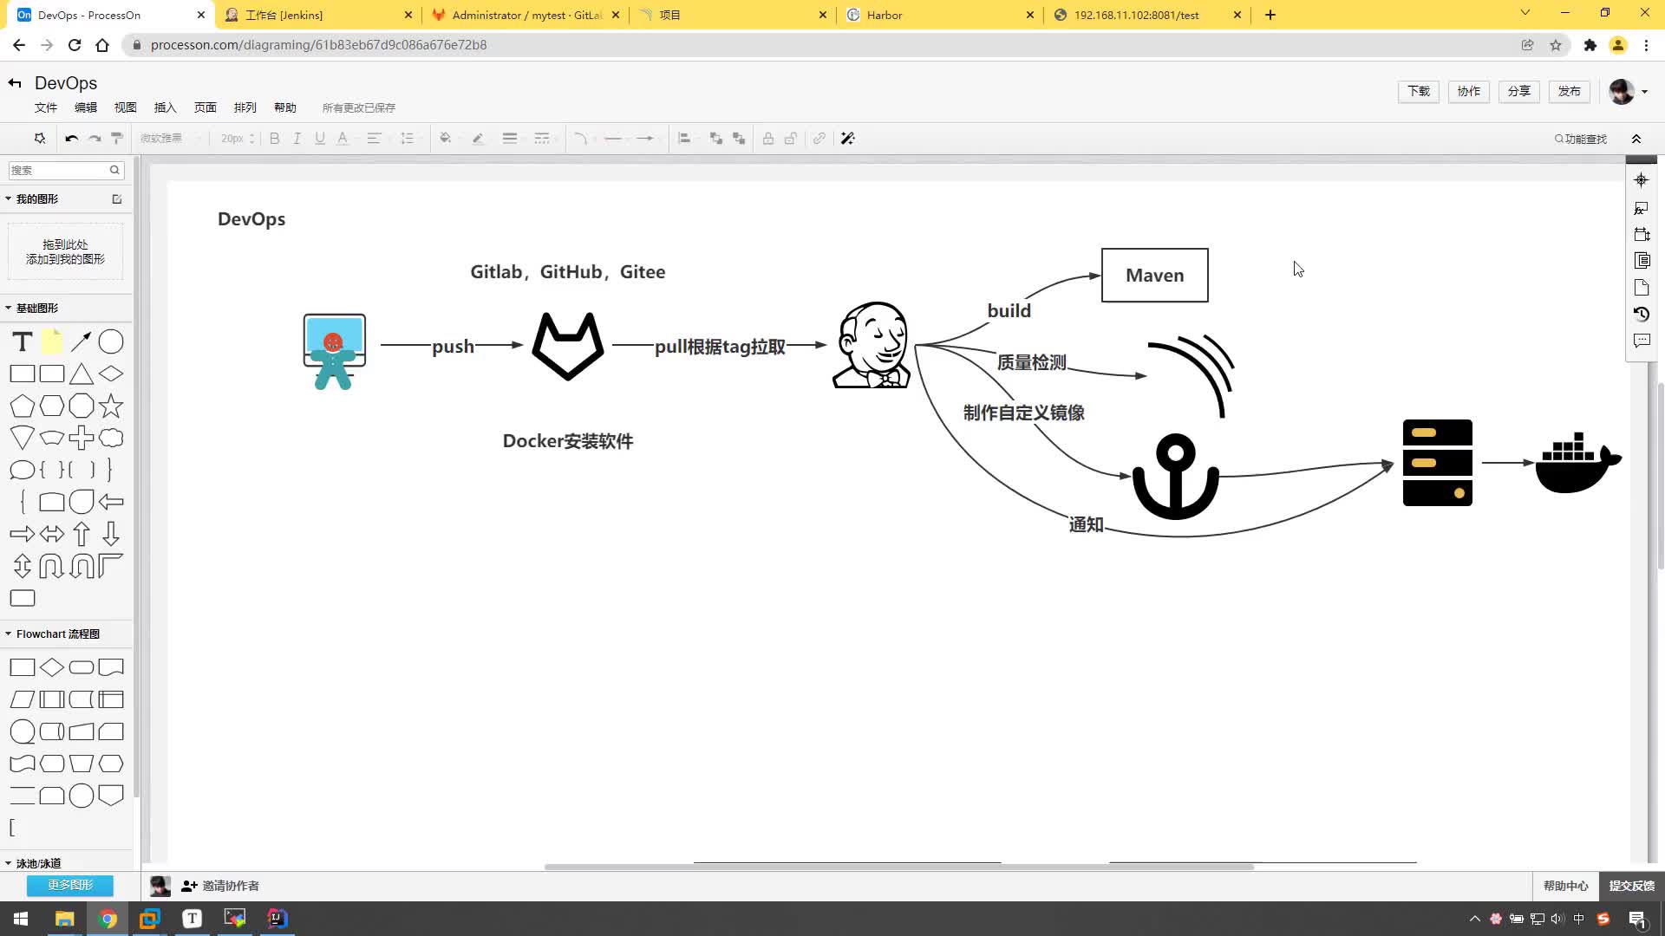Screen dimensions: 1665x936
Task: Open the history clock icon
Action: [1641, 314]
